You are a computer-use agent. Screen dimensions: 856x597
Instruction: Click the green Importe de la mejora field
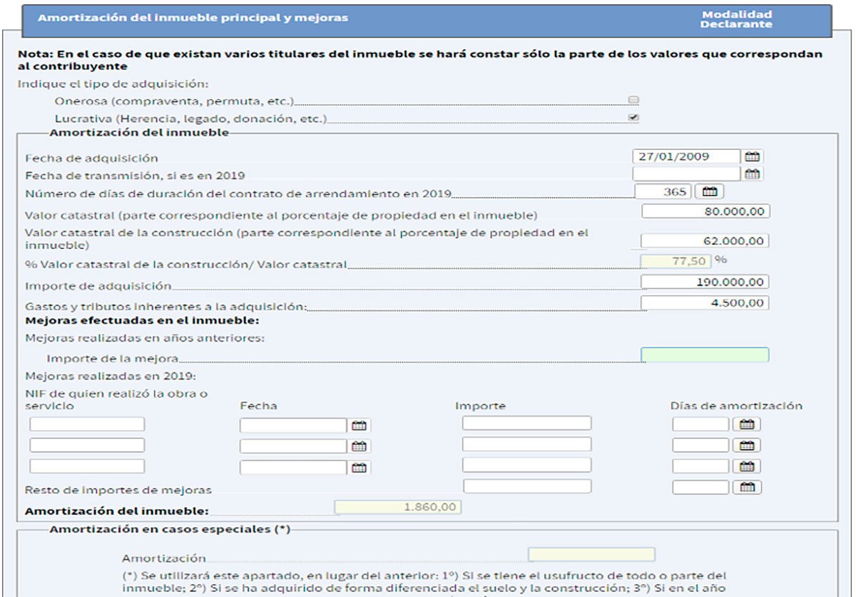coord(705,354)
